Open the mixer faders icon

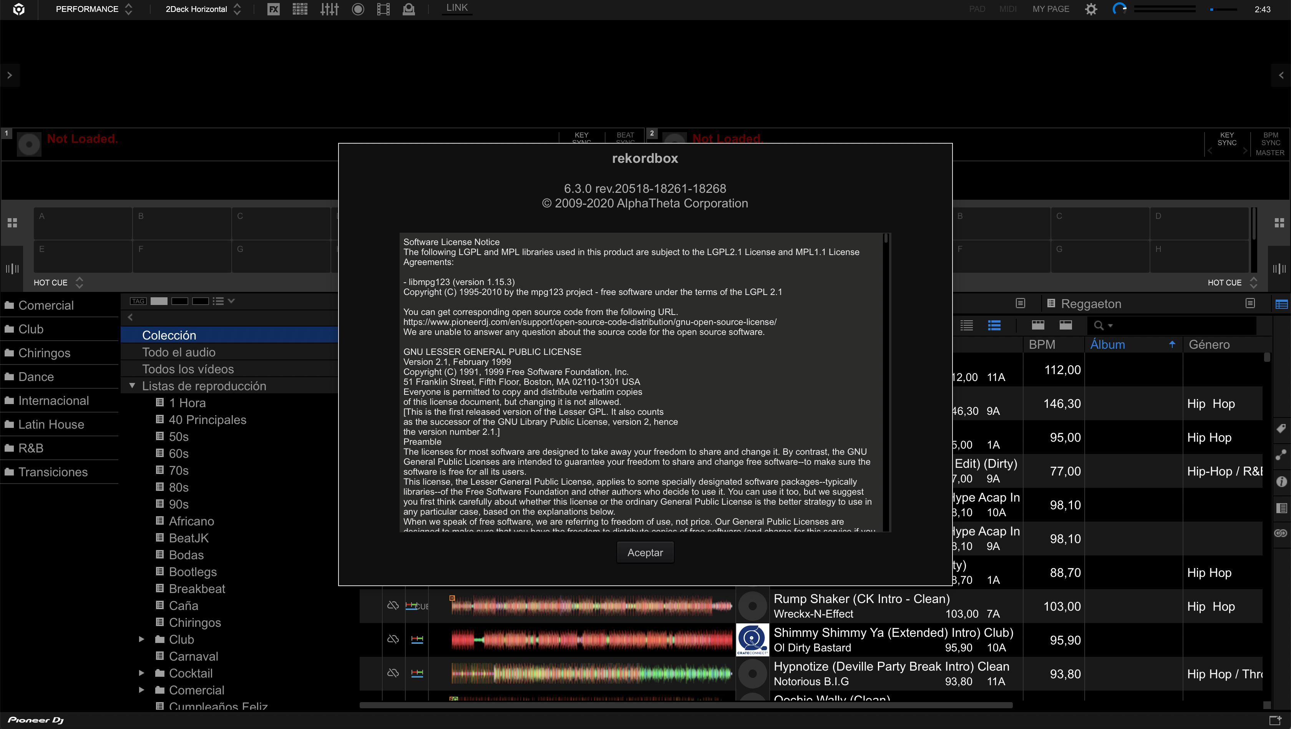pos(329,9)
